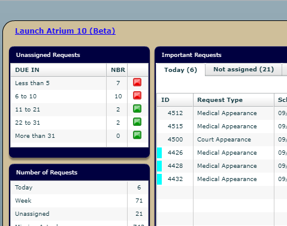Select request ID 4426

tap(175, 153)
